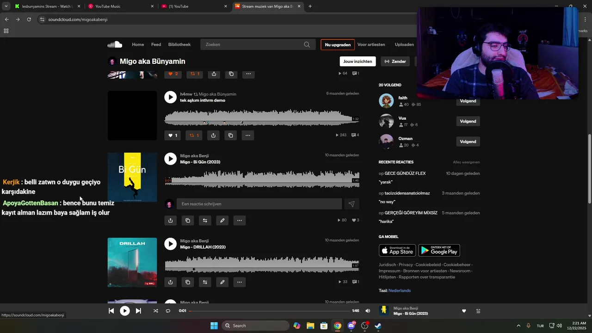This screenshot has height=333, width=592.
Task: Click the Google Play badge
Action: 439,251
